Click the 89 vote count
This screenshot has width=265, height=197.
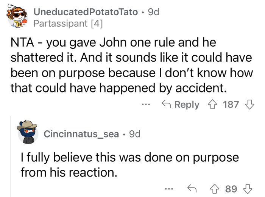[x=231, y=188]
